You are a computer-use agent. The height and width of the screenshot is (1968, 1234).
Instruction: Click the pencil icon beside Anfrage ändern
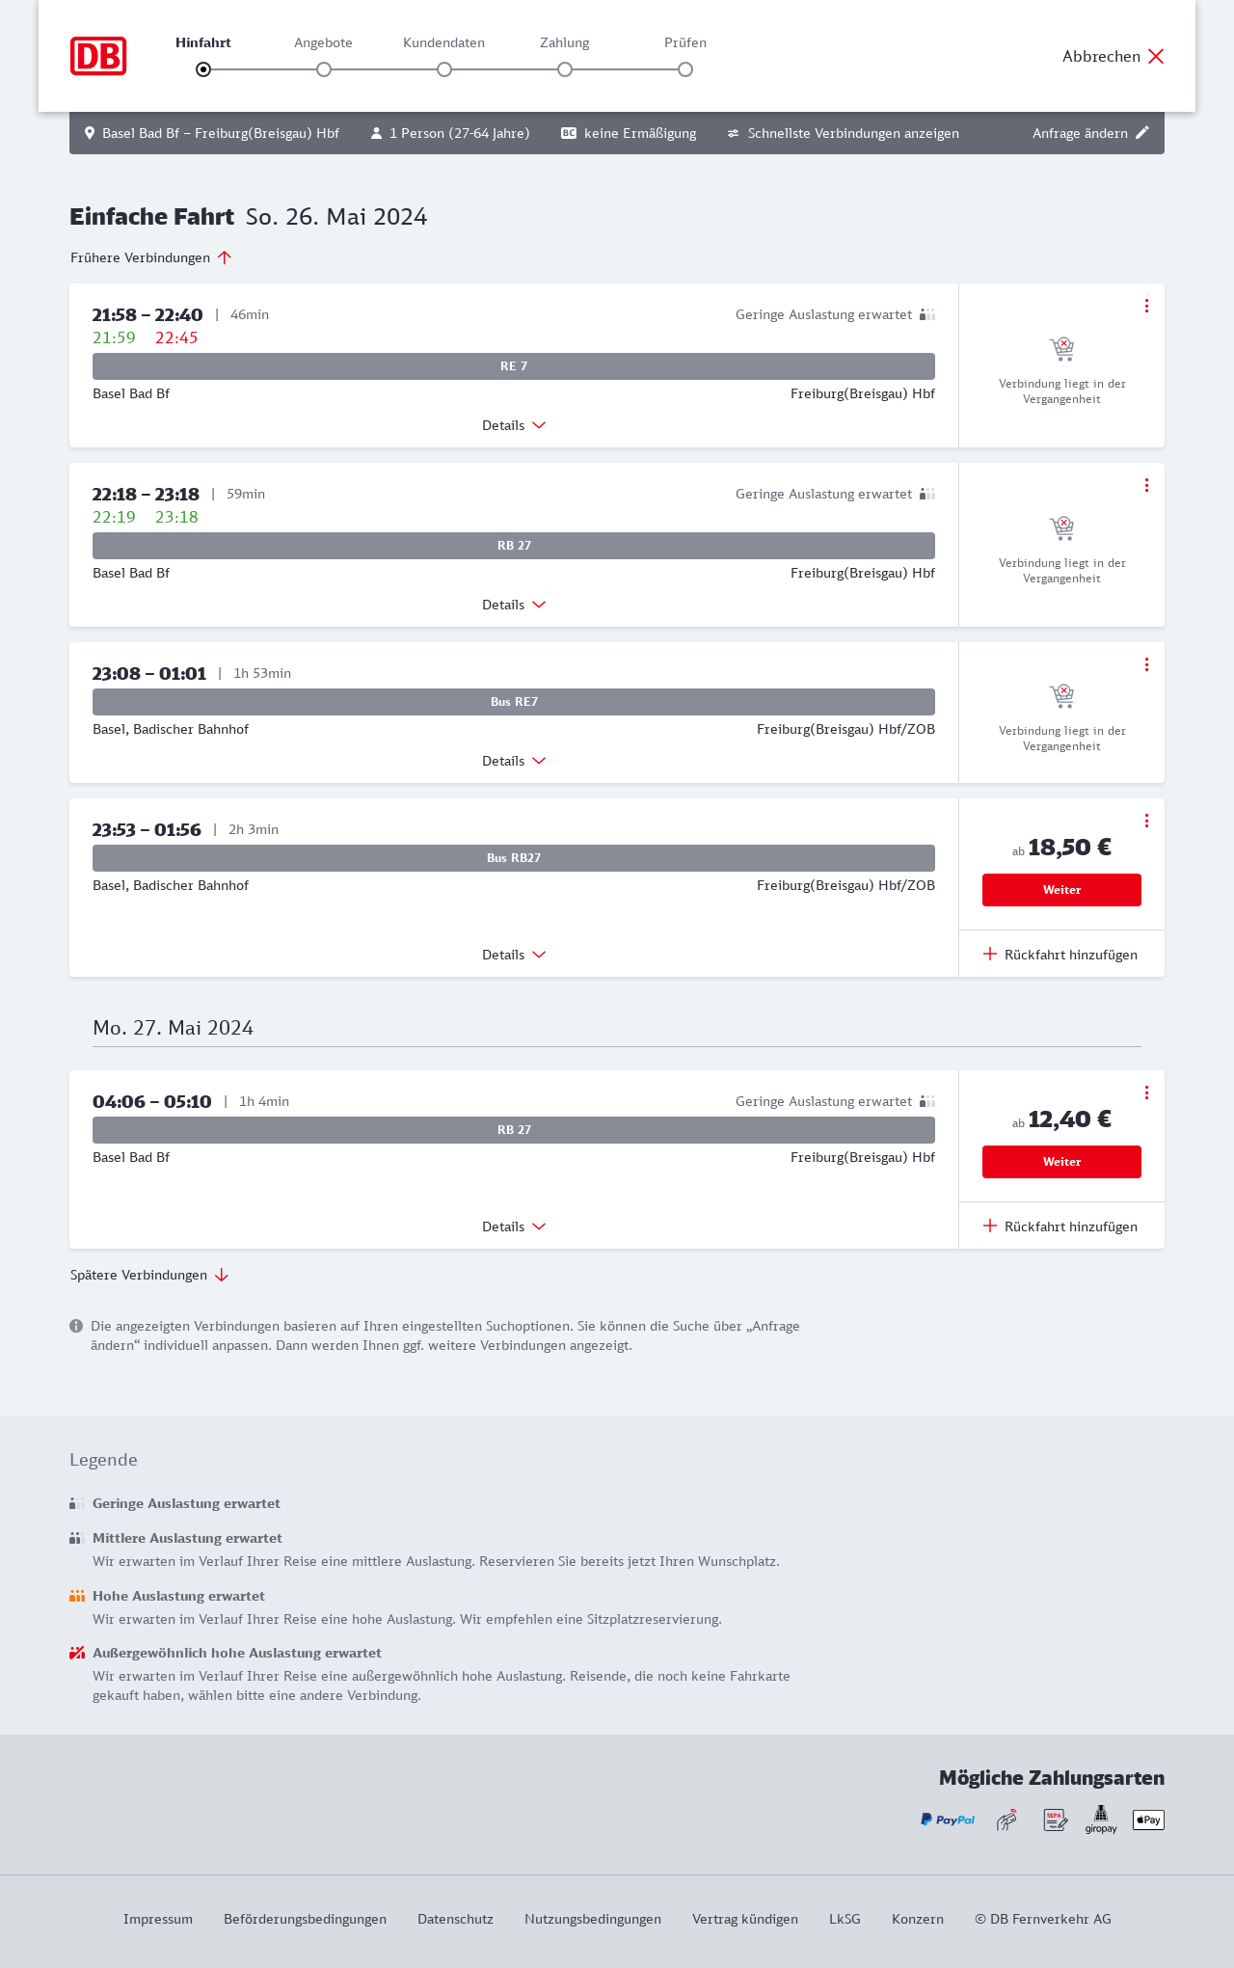(1142, 133)
